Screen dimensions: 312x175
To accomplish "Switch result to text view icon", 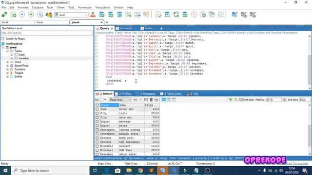I will 174,100.
